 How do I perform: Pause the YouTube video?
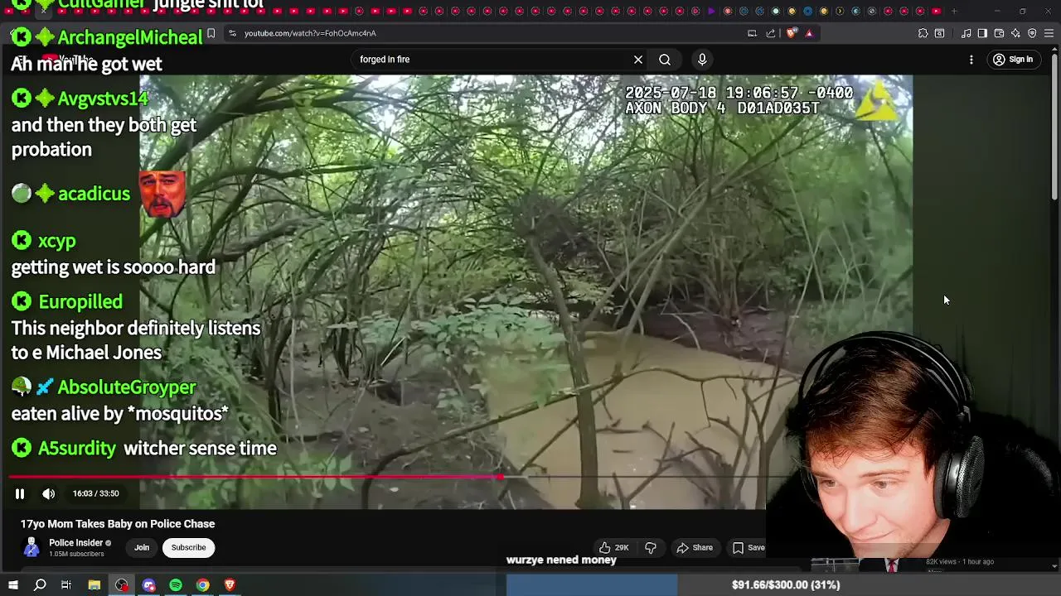click(20, 493)
